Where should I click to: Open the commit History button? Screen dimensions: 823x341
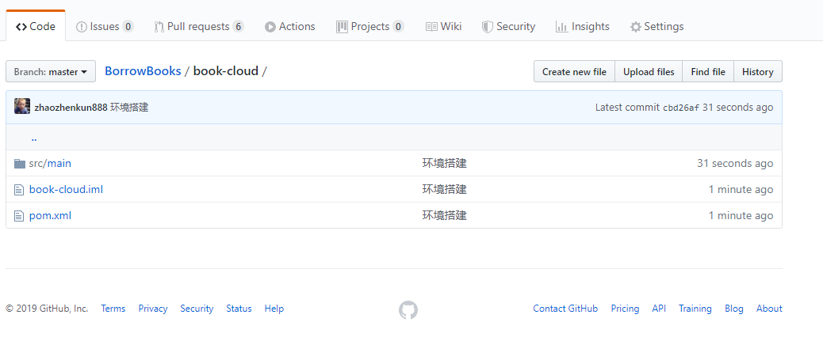[758, 72]
